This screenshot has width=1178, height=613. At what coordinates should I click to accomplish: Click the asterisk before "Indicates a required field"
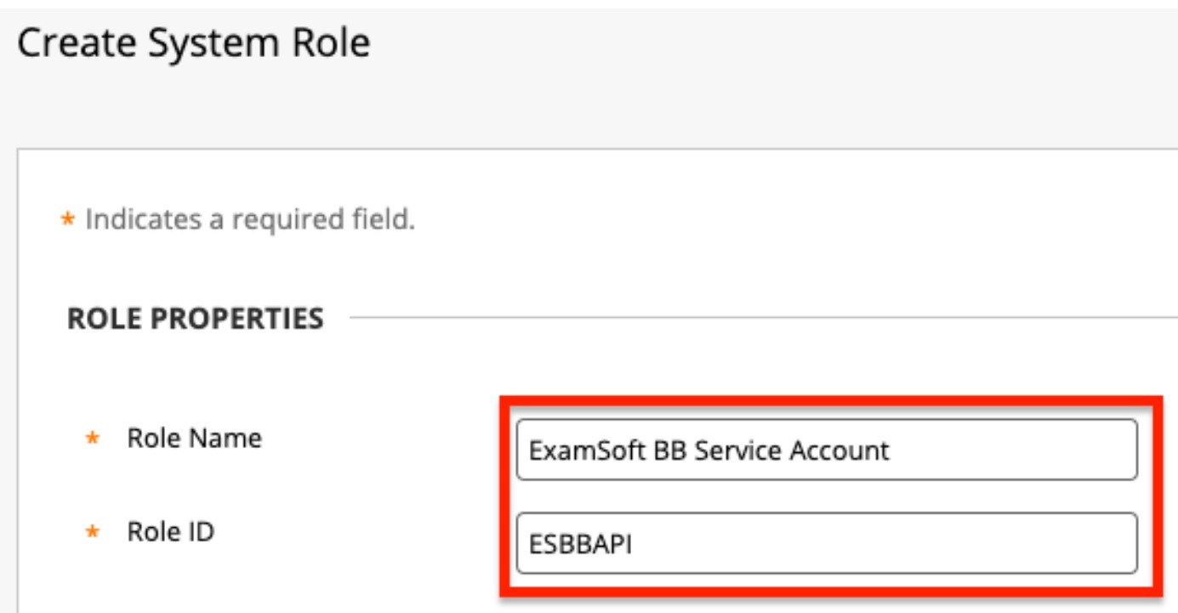[68, 220]
